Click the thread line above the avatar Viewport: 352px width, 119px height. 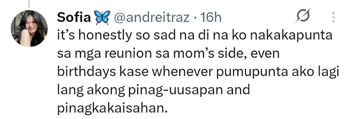point(29,4)
